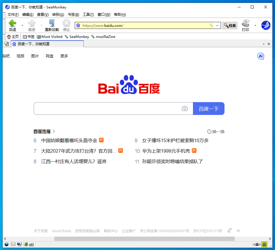This screenshot has width=275, height=250.
Task: Open the hot search about 华为上架1999元手机壳
Action: [x=166, y=151]
